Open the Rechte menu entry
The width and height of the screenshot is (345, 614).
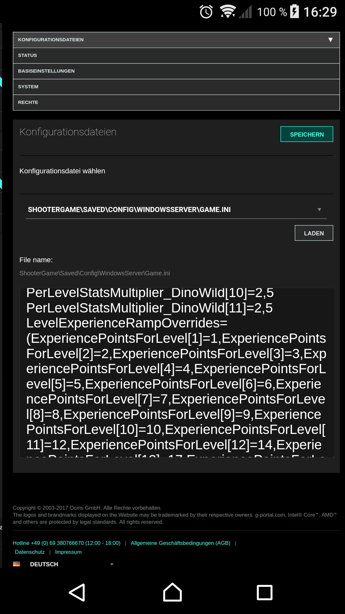point(176,102)
